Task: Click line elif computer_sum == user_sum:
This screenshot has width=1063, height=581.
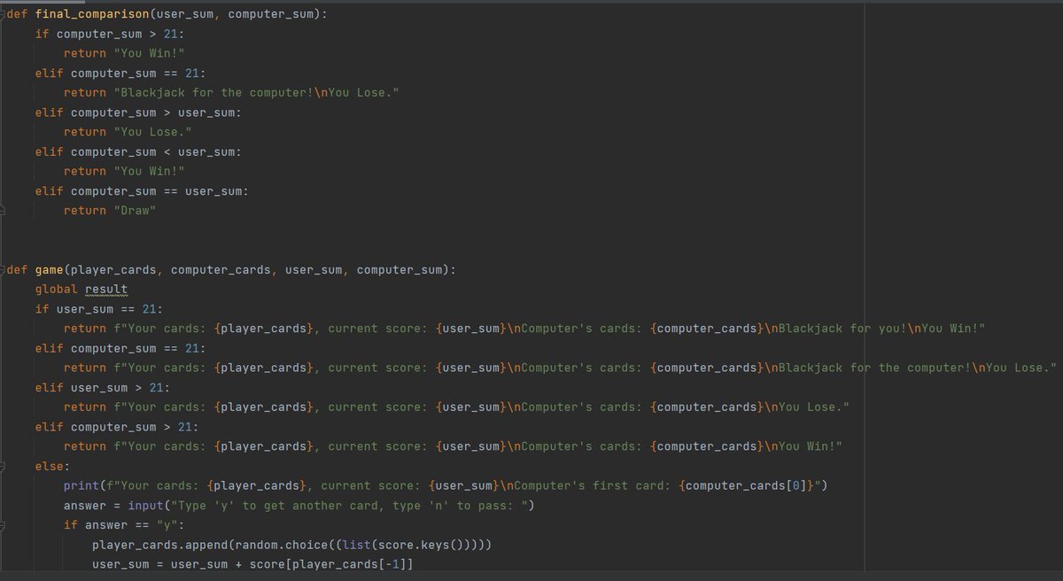Action: (x=142, y=191)
